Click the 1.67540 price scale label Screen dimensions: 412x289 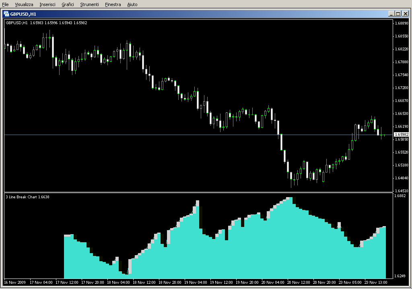point(402,75)
